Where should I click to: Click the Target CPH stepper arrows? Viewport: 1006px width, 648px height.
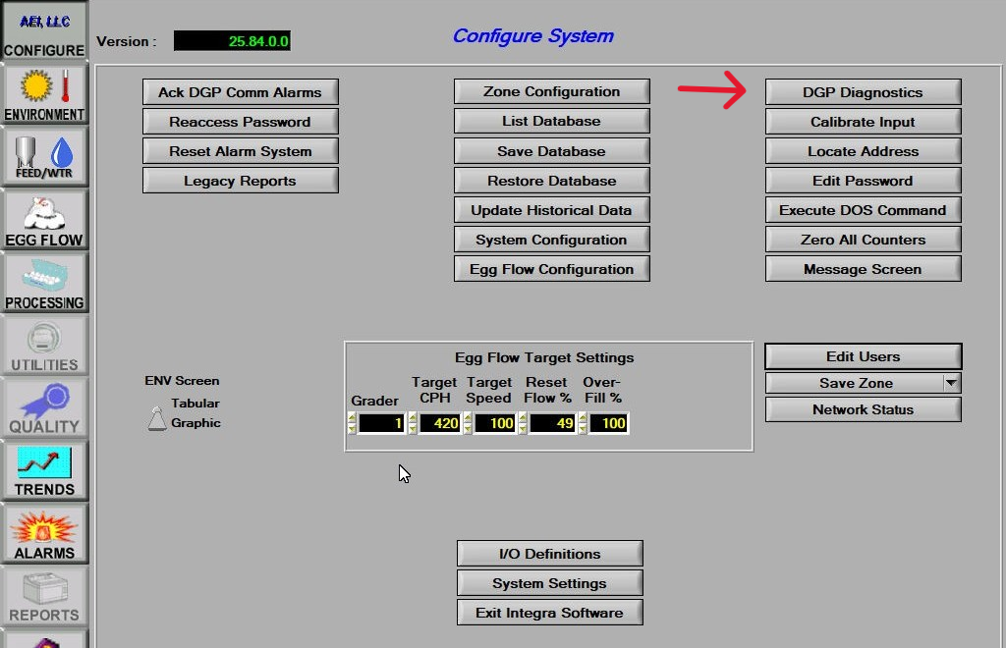pyautogui.click(x=413, y=423)
